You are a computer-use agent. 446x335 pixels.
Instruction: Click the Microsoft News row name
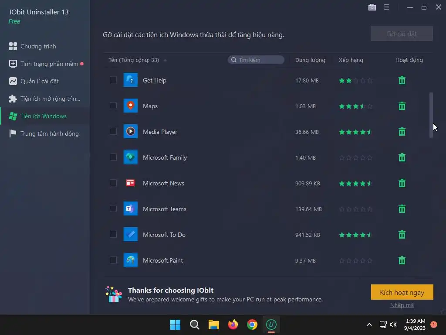click(x=163, y=183)
